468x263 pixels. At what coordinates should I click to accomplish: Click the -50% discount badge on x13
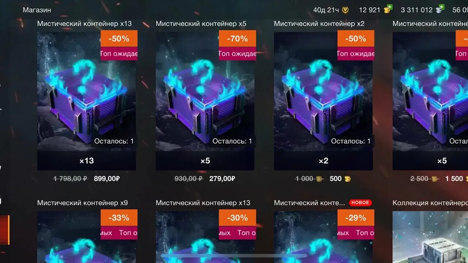tap(119, 38)
